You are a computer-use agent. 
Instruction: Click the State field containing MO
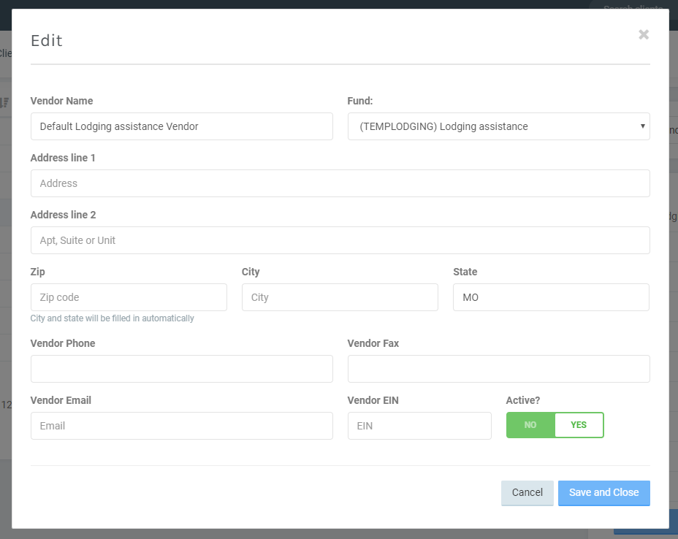tap(551, 297)
